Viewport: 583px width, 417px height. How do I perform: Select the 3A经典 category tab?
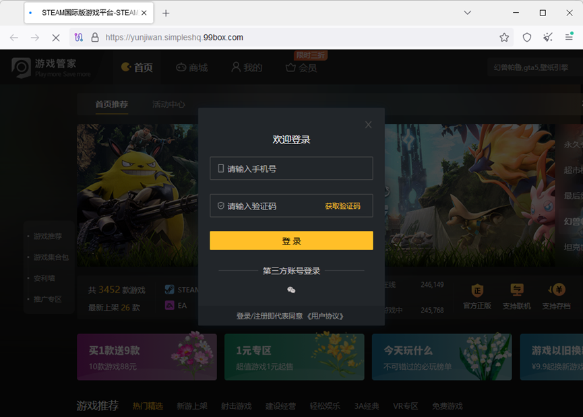click(367, 406)
